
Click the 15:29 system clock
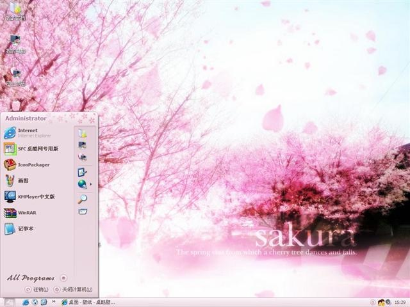(400, 303)
